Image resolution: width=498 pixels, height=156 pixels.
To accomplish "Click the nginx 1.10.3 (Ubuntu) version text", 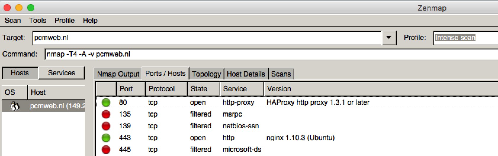I will coord(301,138).
